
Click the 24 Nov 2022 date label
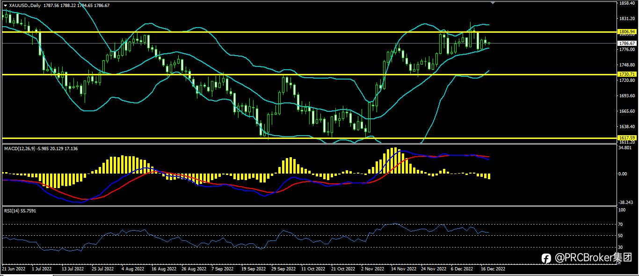[433, 269]
